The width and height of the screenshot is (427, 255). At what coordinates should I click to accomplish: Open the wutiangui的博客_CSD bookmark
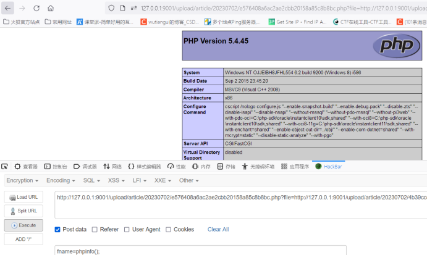coord(170,22)
